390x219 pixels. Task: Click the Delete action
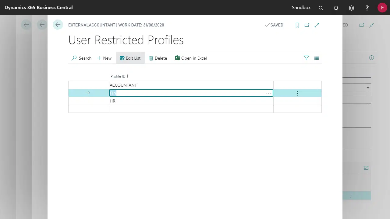coord(158,58)
